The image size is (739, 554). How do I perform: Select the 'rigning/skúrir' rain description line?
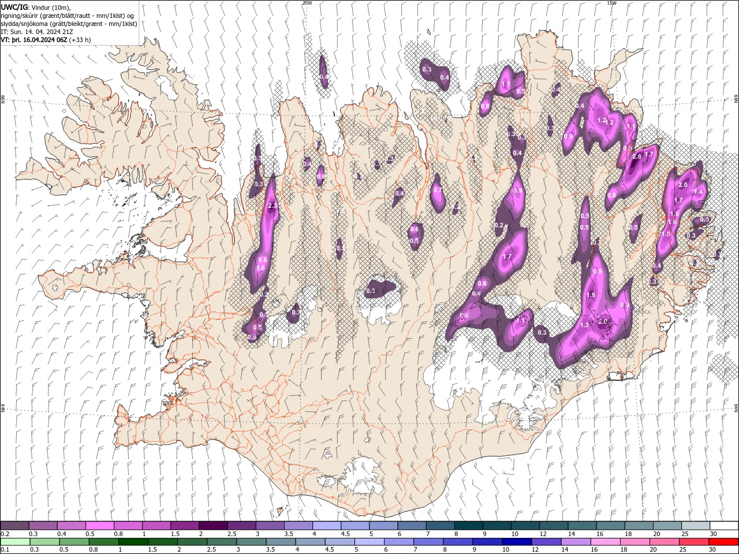point(68,16)
